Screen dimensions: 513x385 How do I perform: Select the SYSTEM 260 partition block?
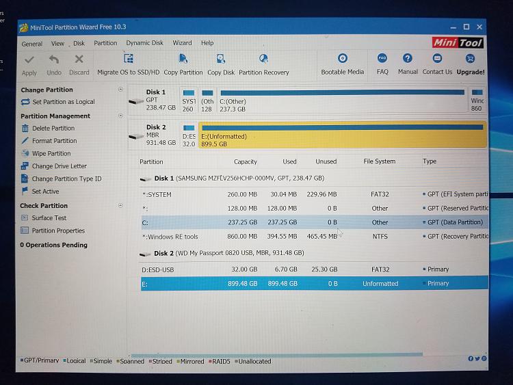189,100
